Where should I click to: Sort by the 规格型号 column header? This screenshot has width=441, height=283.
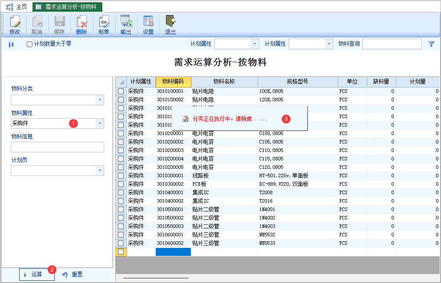pos(298,82)
